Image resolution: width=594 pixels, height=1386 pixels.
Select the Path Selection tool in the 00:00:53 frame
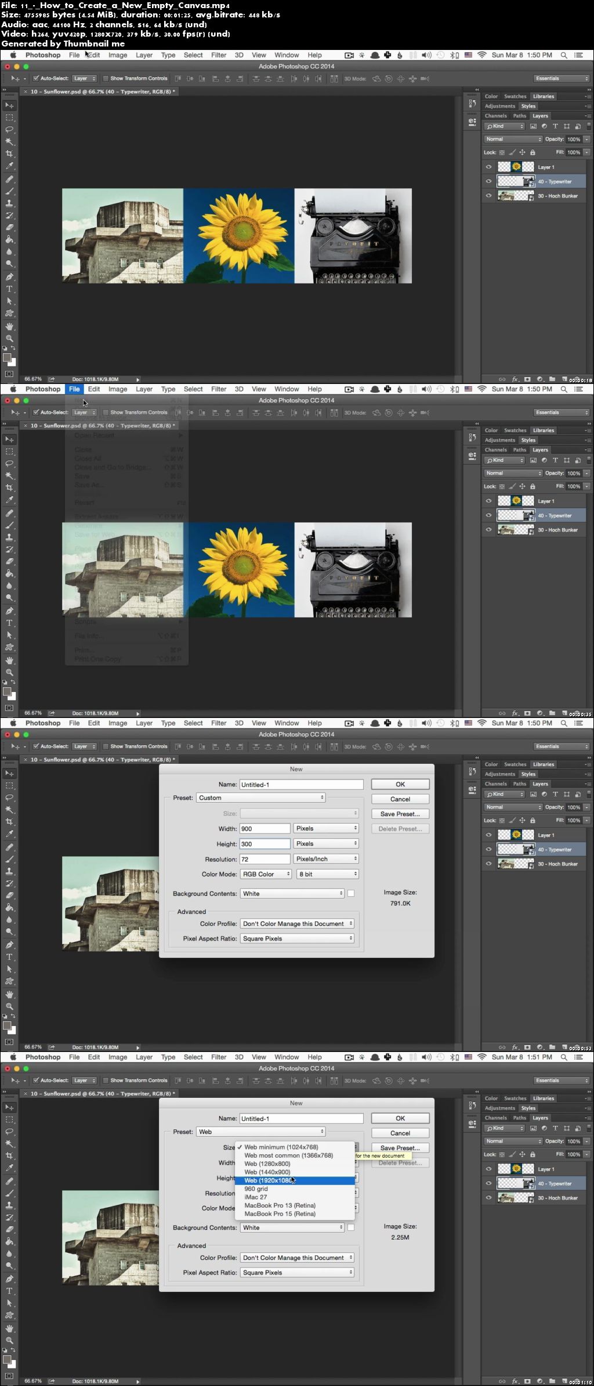pyautogui.click(x=9, y=969)
